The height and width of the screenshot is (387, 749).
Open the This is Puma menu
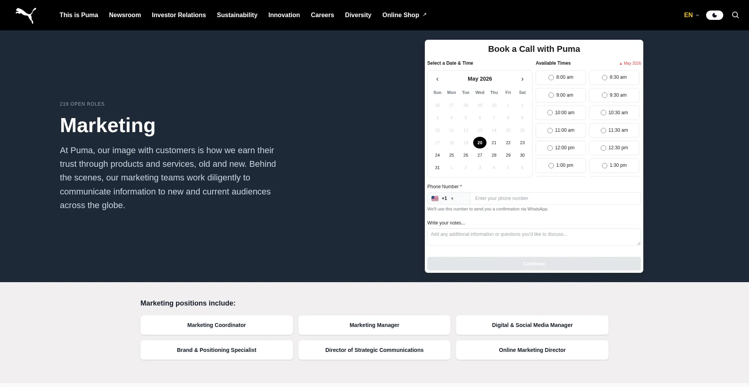[79, 15]
